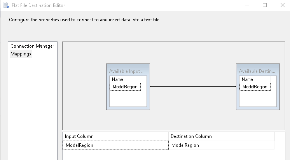Open the Connection Manager page
Viewport: 290px width, 160px height.
point(32,46)
